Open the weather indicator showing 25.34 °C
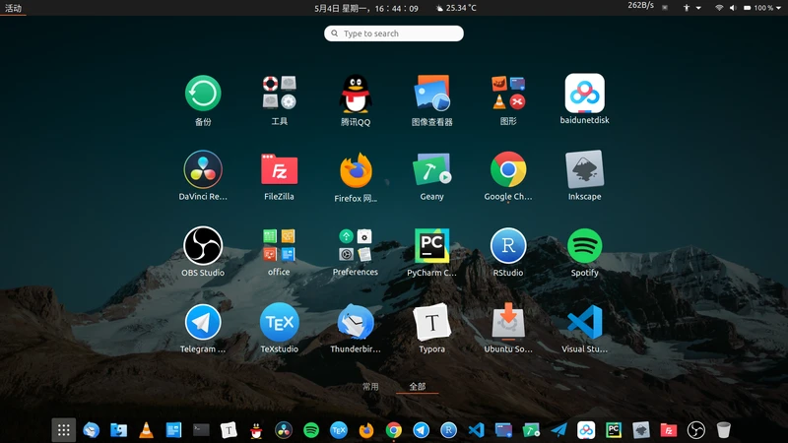Image resolution: width=788 pixels, height=443 pixels. (x=456, y=8)
